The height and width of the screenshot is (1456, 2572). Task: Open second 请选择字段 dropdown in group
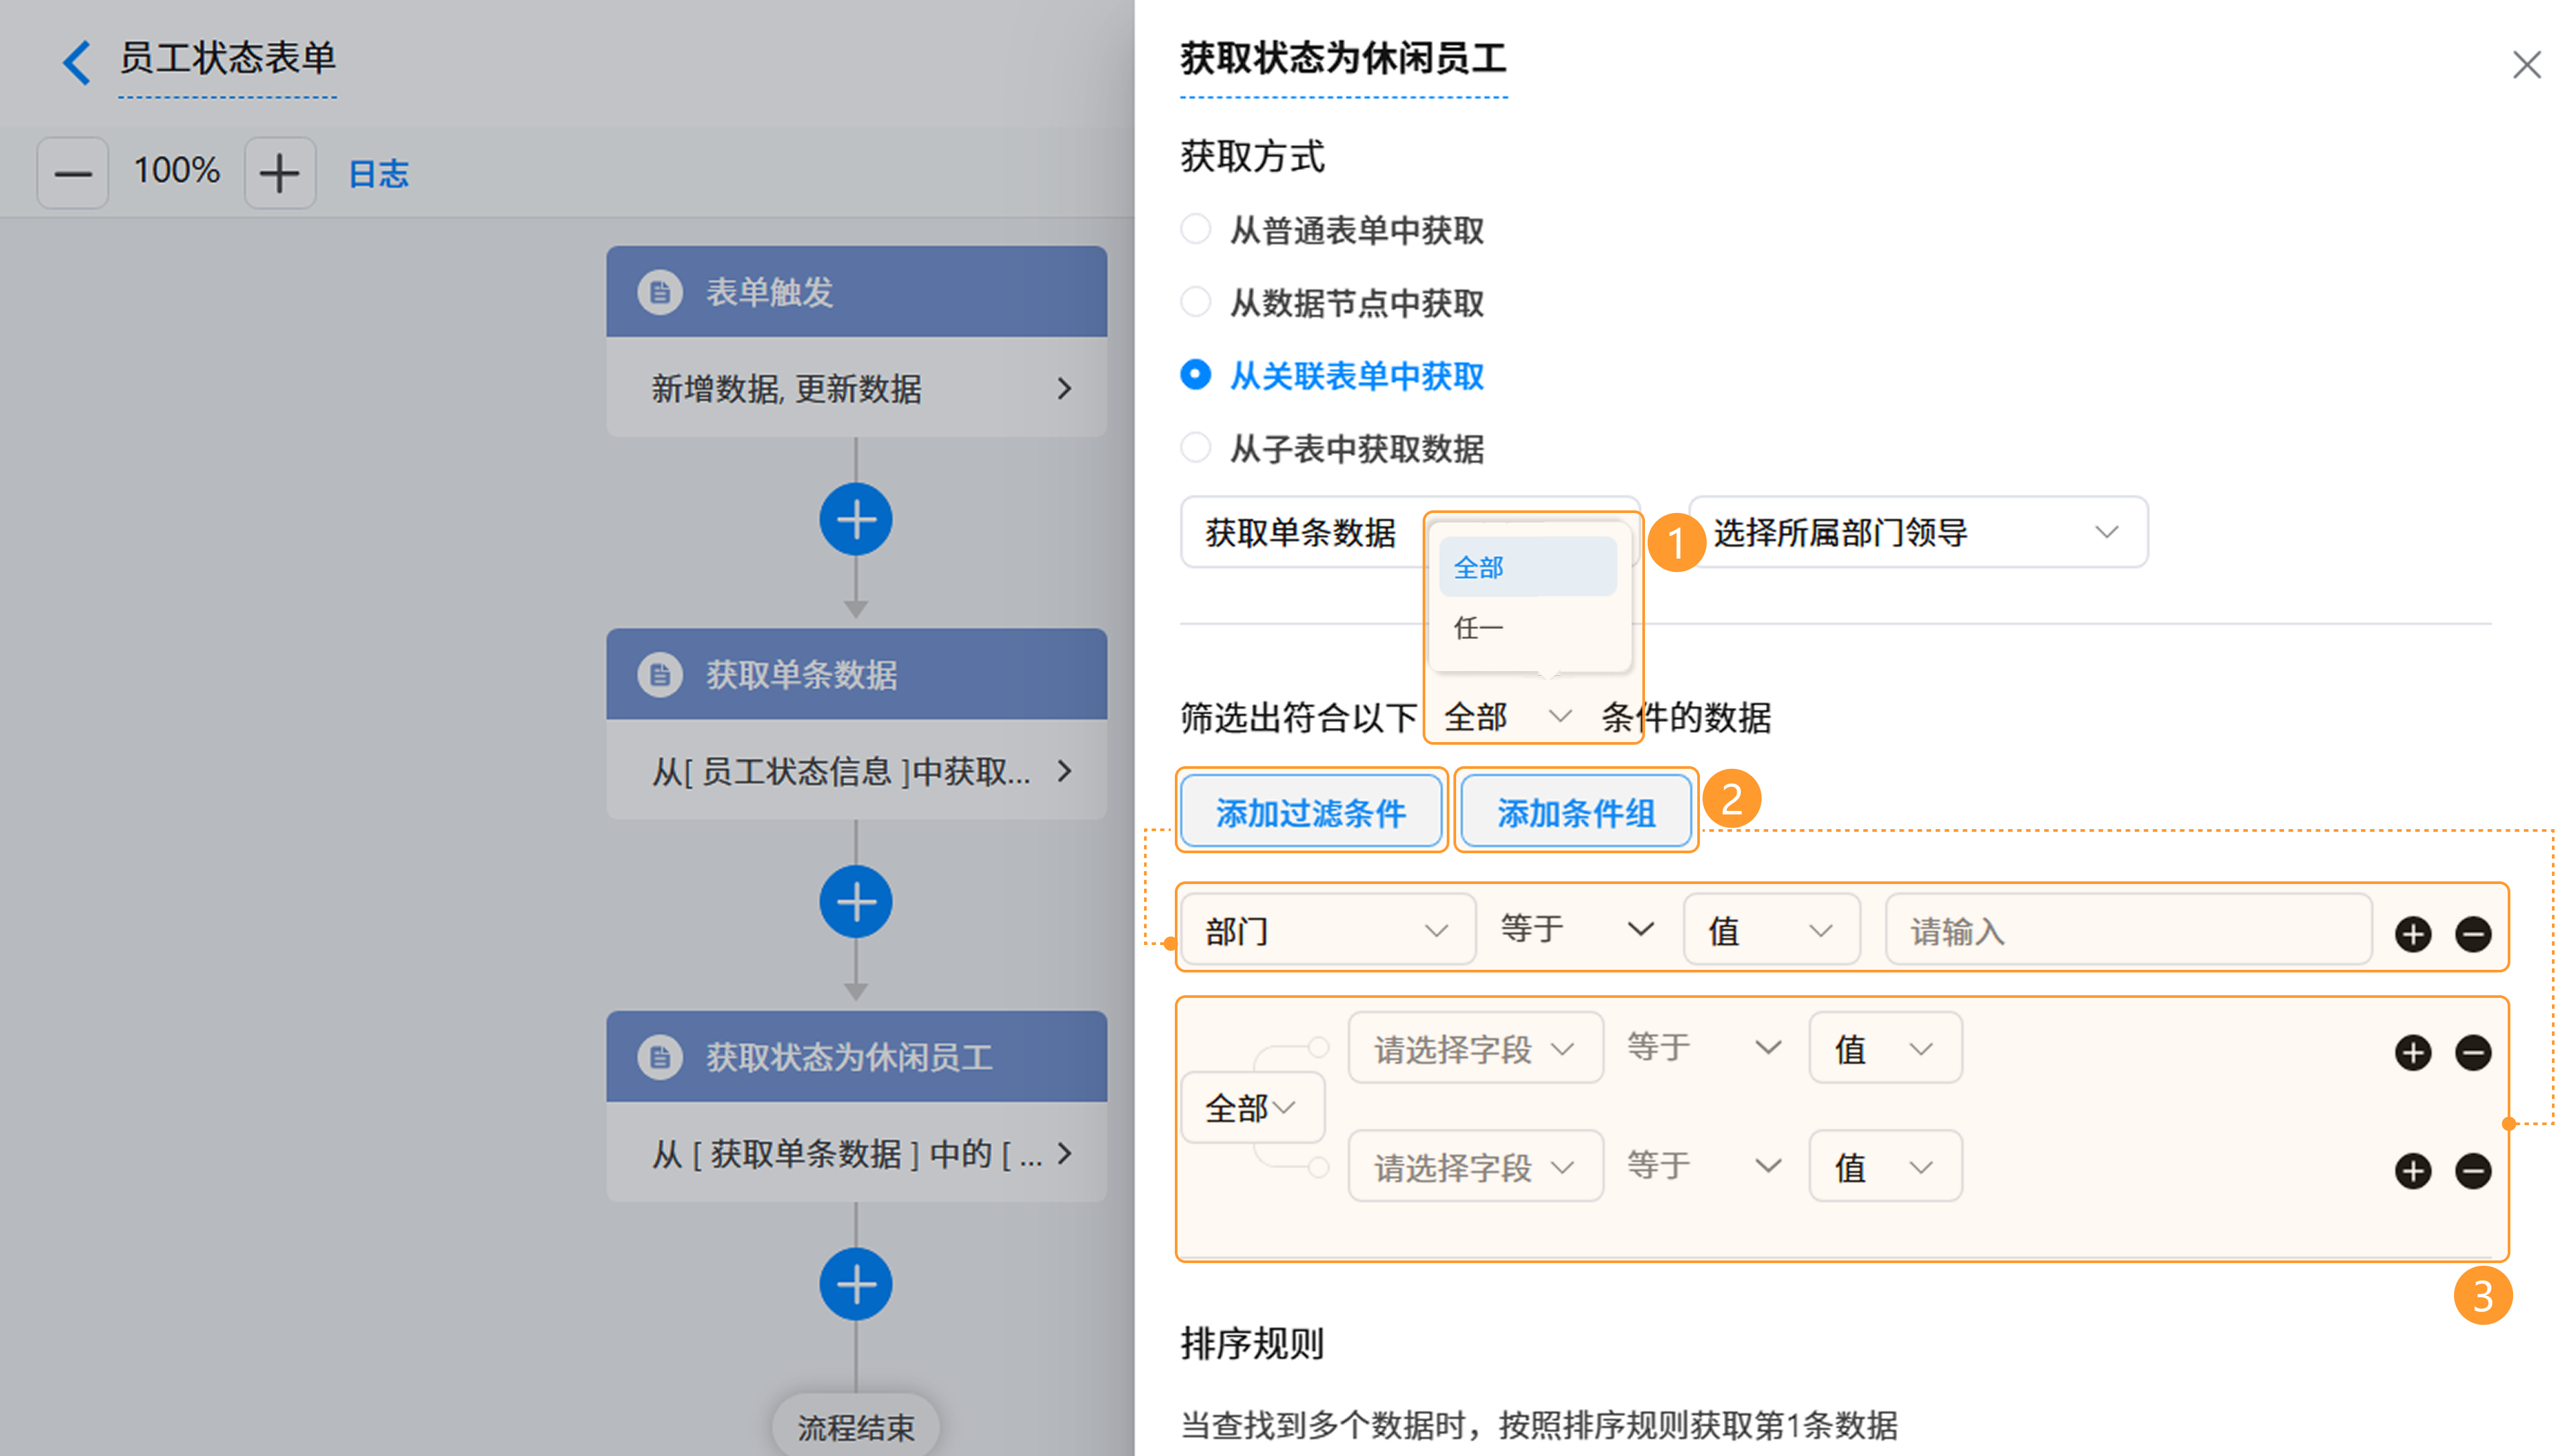[x=1475, y=1166]
